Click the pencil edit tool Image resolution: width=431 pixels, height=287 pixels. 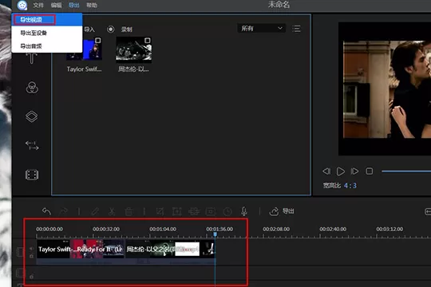(x=95, y=211)
